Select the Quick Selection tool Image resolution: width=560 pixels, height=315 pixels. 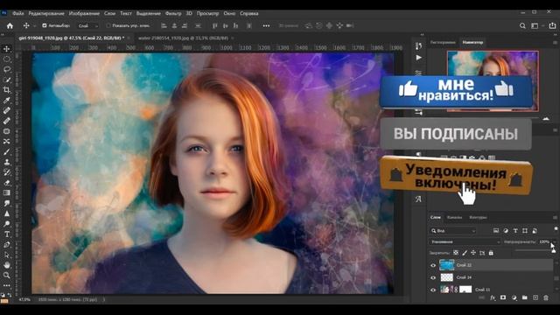(7, 80)
